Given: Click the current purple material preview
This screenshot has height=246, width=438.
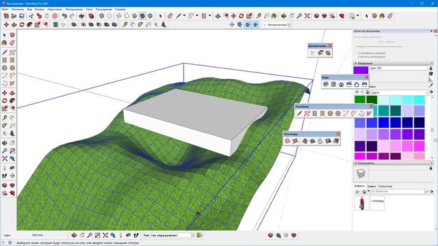Looking at the screenshot, I should pos(361,70).
